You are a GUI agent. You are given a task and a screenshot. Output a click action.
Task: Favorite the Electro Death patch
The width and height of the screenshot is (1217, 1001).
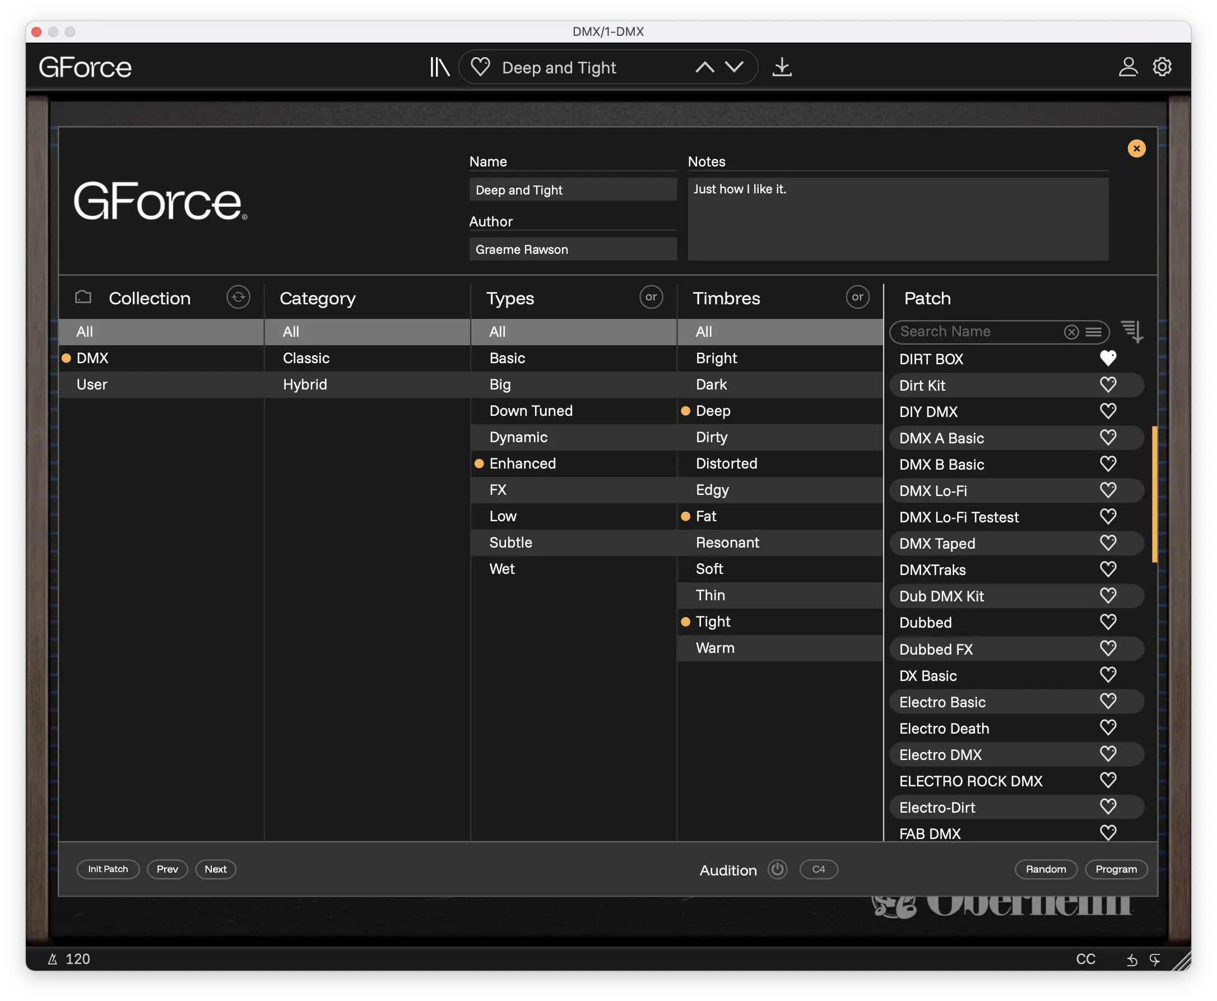click(x=1108, y=727)
